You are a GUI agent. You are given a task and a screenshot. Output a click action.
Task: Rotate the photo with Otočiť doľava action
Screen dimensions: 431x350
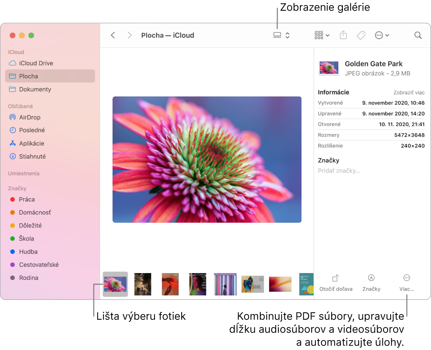(x=336, y=284)
